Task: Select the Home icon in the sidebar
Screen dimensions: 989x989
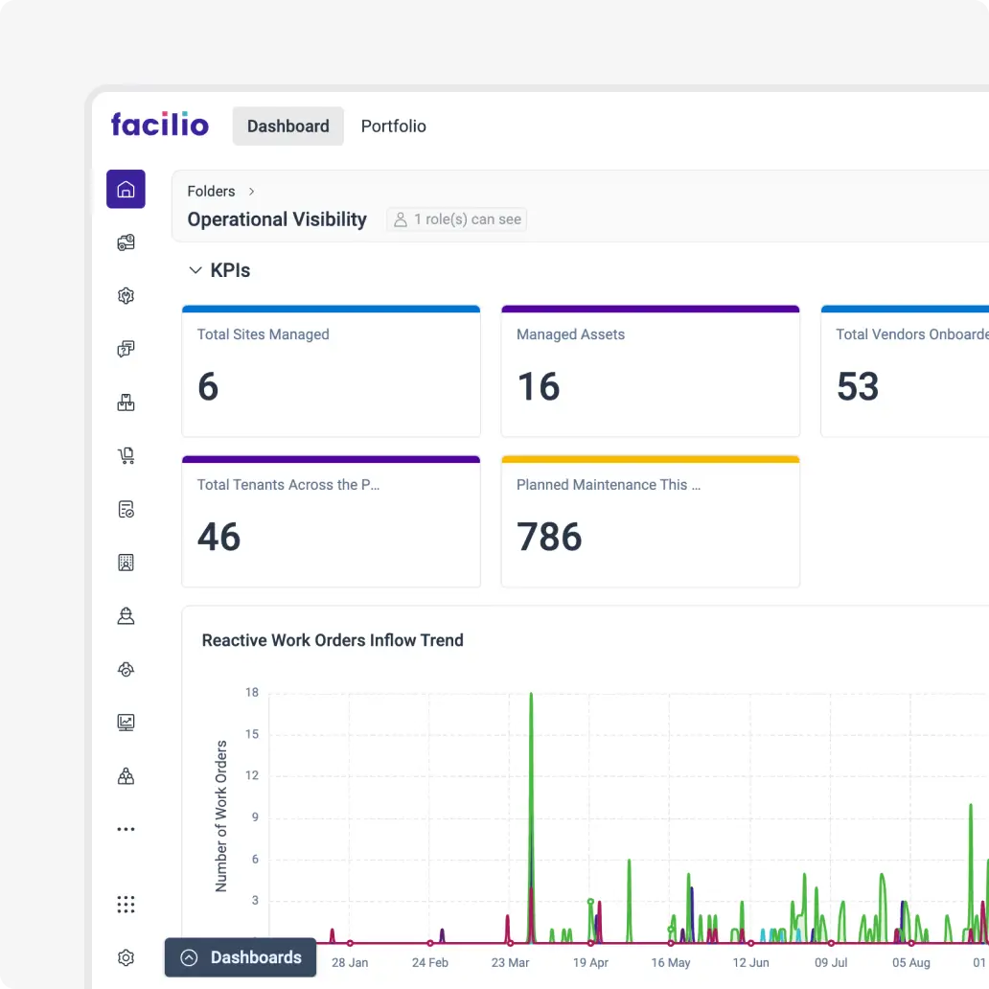Action: click(126, 189)
